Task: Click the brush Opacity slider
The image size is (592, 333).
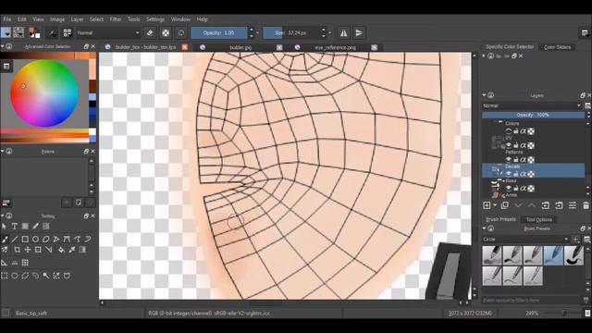Action: point(219,33)
